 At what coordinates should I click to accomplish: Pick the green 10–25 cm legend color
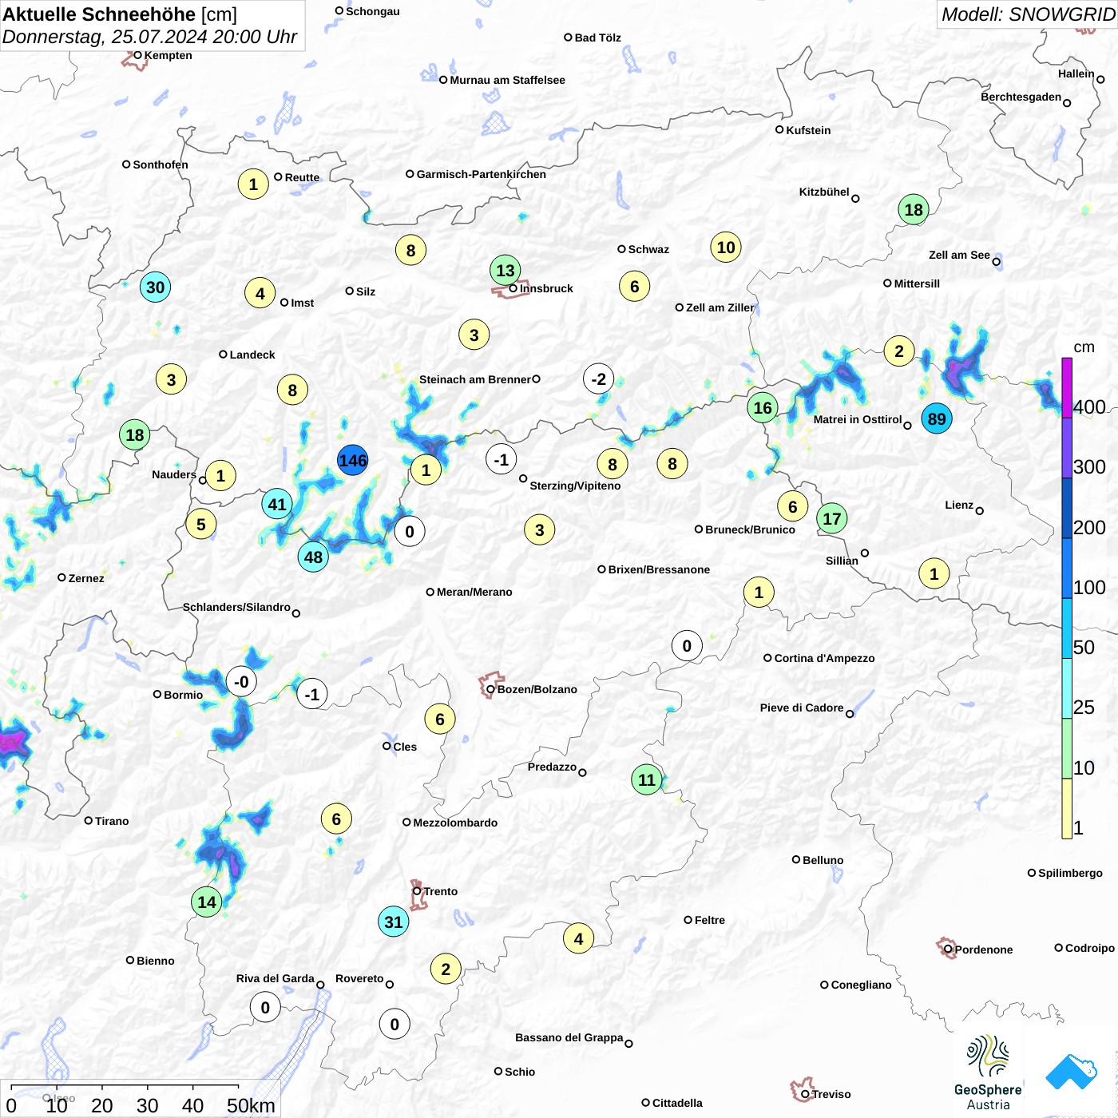pos(1067,748)
